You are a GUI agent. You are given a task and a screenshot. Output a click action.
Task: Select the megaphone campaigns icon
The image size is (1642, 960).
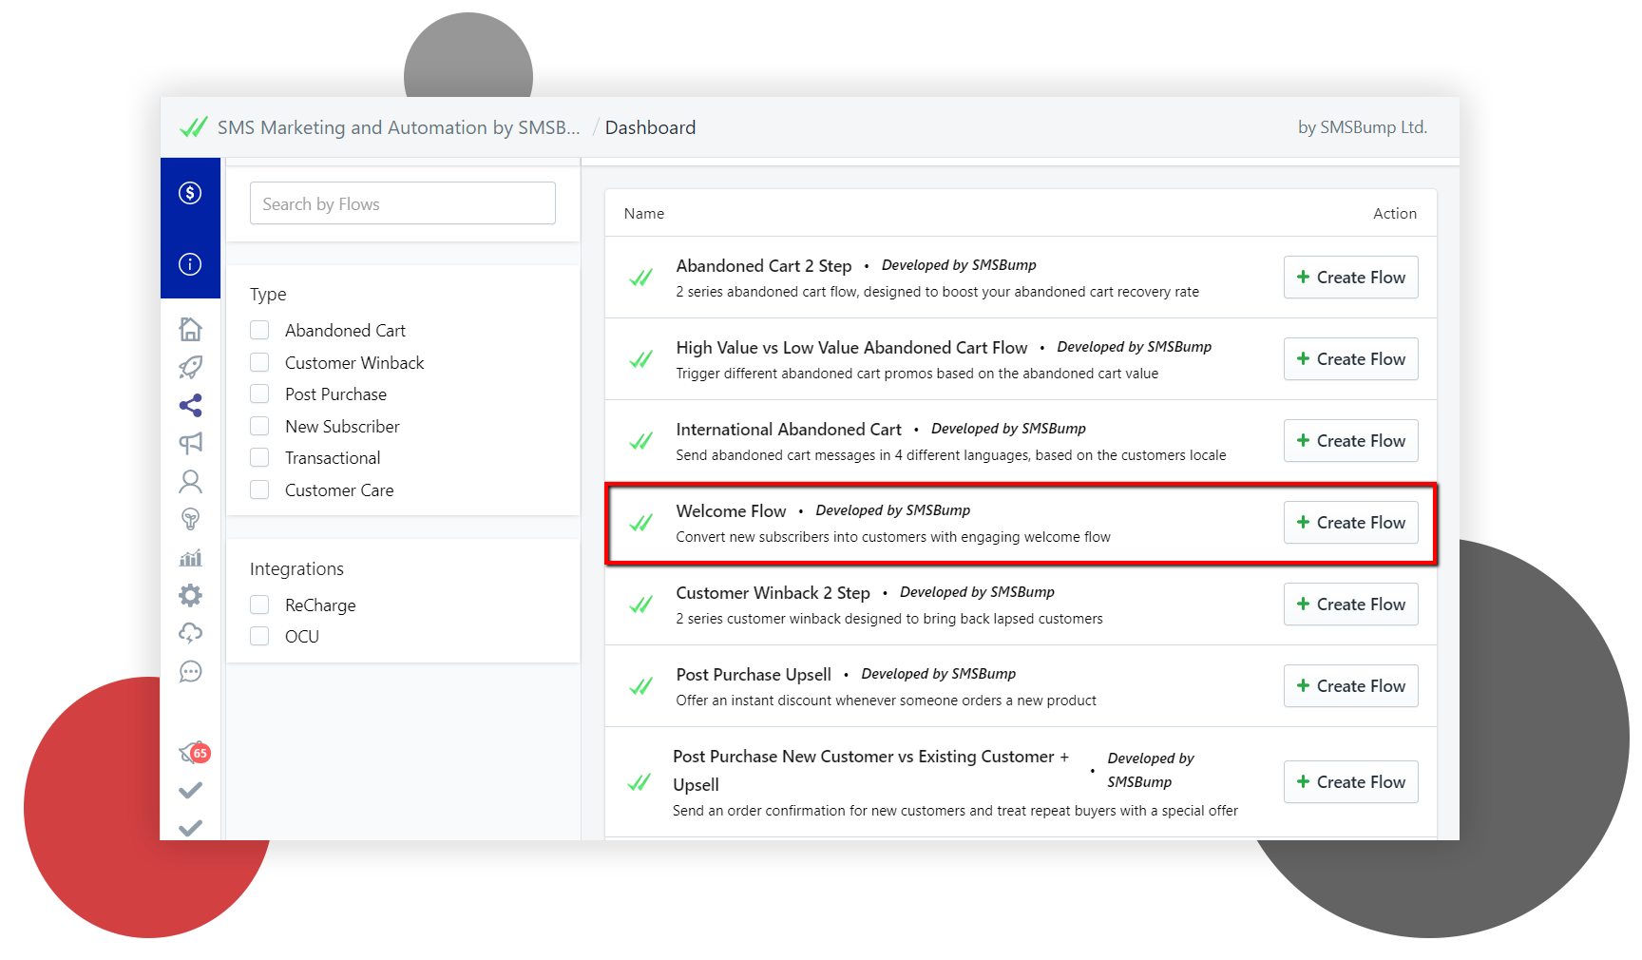tap(190, 443)
